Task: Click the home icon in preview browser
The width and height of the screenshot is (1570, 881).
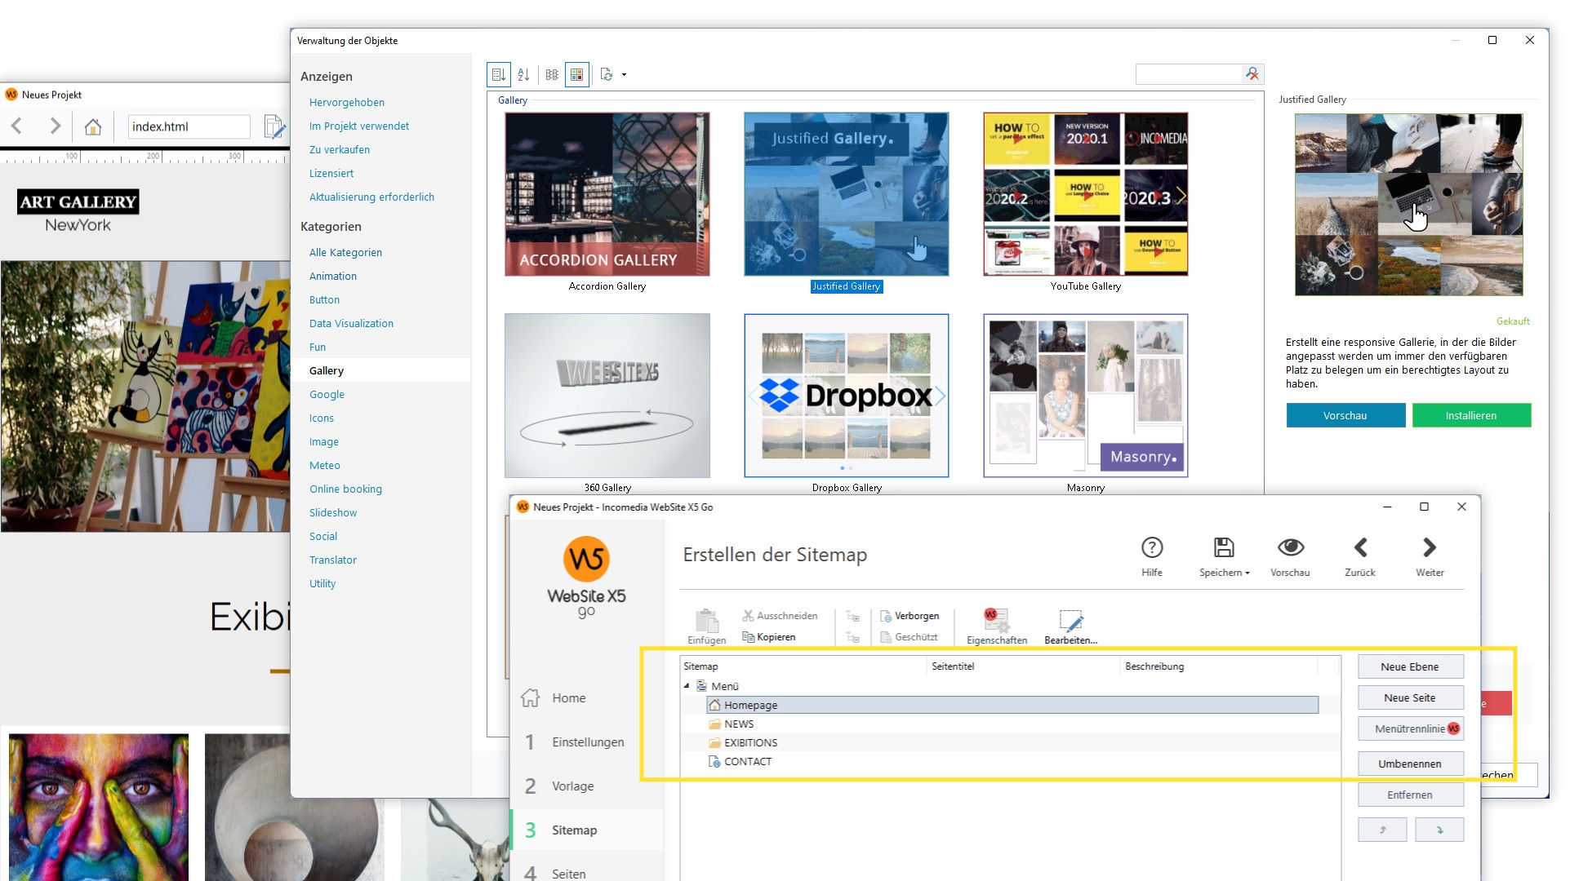Action: 93,126
